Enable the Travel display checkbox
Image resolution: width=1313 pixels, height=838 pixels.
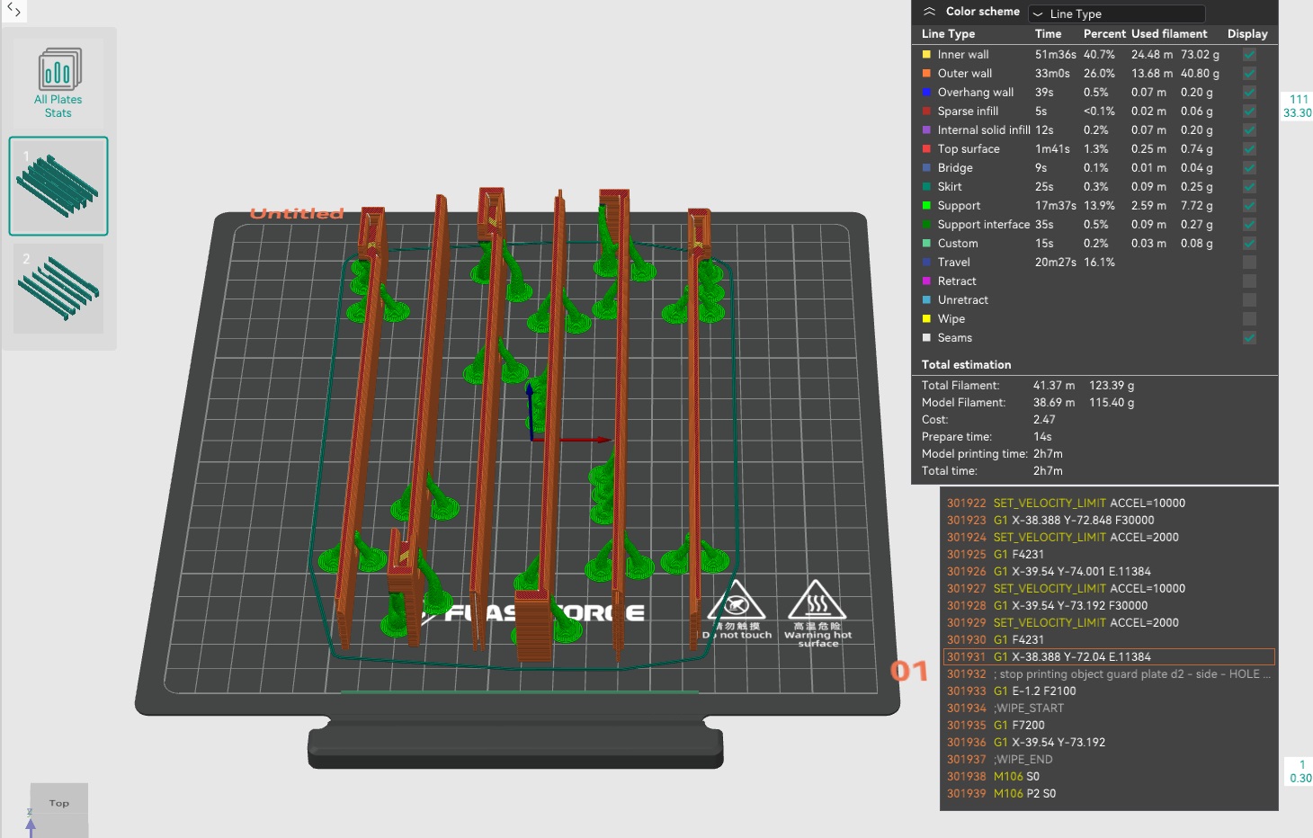pos(1249,262)
